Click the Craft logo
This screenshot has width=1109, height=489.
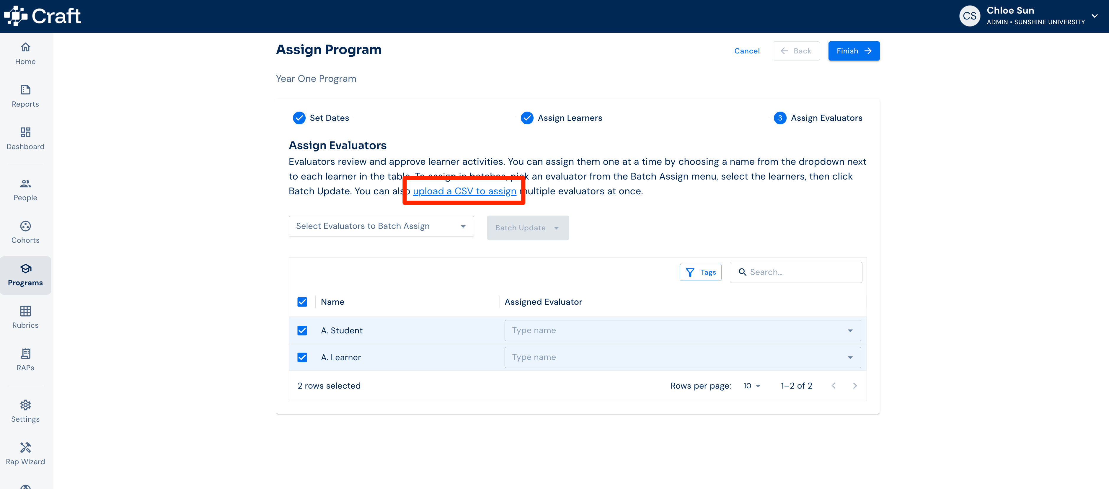[x=43, y=16]
